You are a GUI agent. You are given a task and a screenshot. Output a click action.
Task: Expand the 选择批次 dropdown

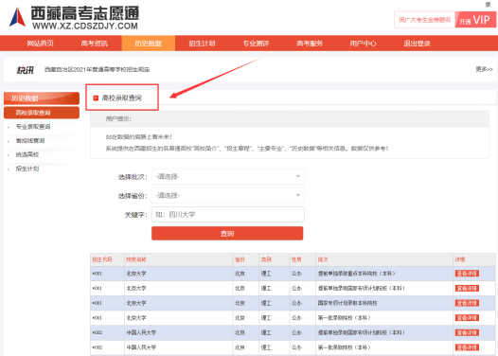pos(228,176)
